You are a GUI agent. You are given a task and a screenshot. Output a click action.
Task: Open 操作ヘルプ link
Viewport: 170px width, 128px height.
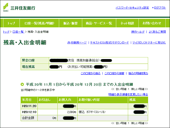point(138,32)
